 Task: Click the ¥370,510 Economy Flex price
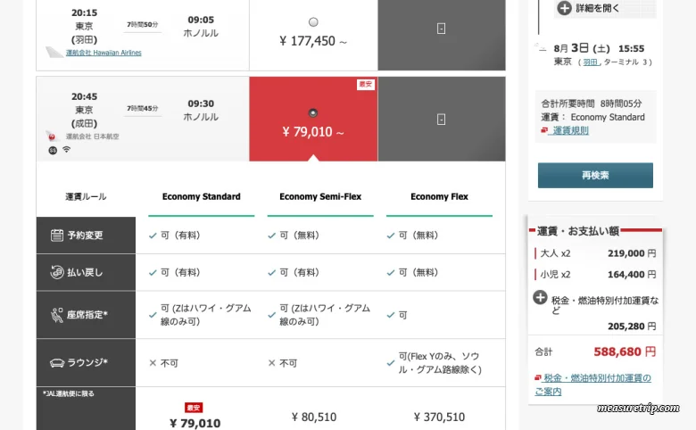pos(439,418)
